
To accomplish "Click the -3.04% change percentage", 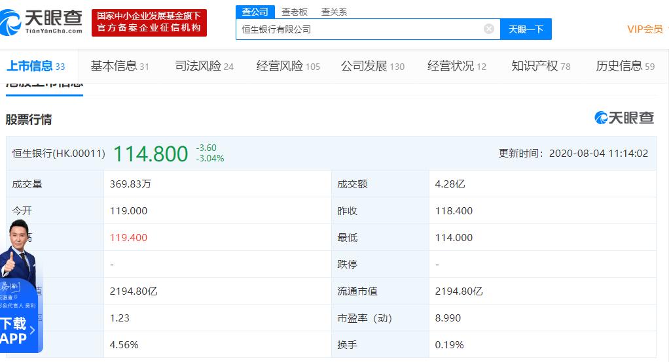I will coord(210,158).
